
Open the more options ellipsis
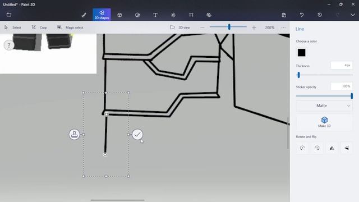[283, 27]
